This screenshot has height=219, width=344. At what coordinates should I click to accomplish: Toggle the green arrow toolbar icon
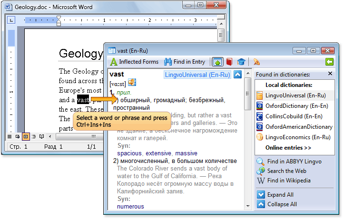[x=217, y=62]
